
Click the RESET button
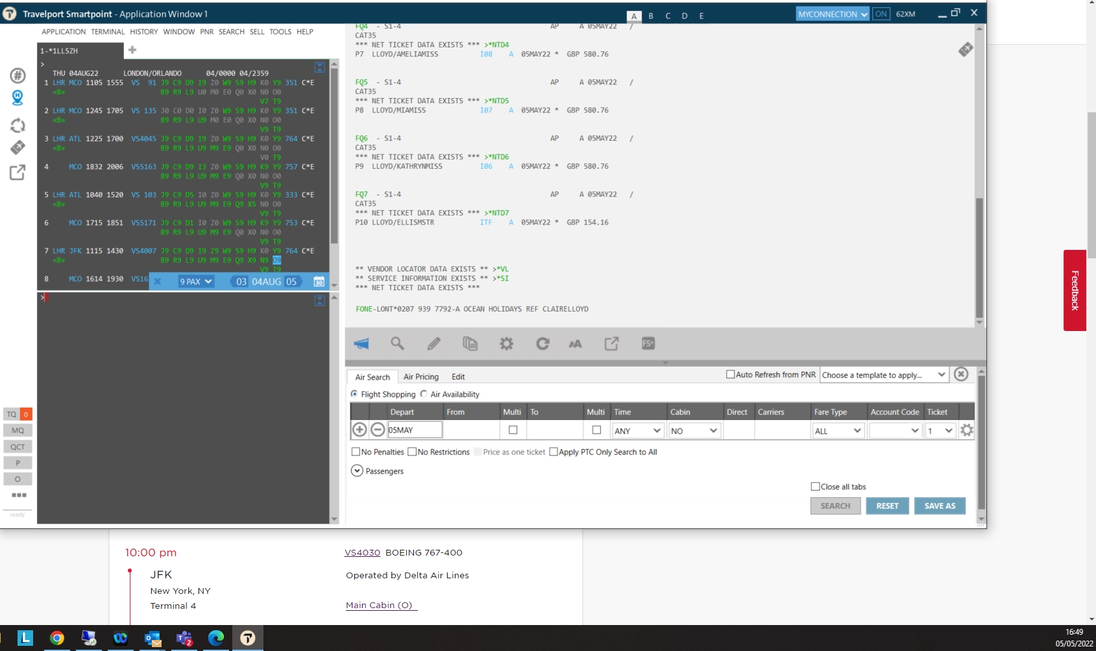point(887,506)
